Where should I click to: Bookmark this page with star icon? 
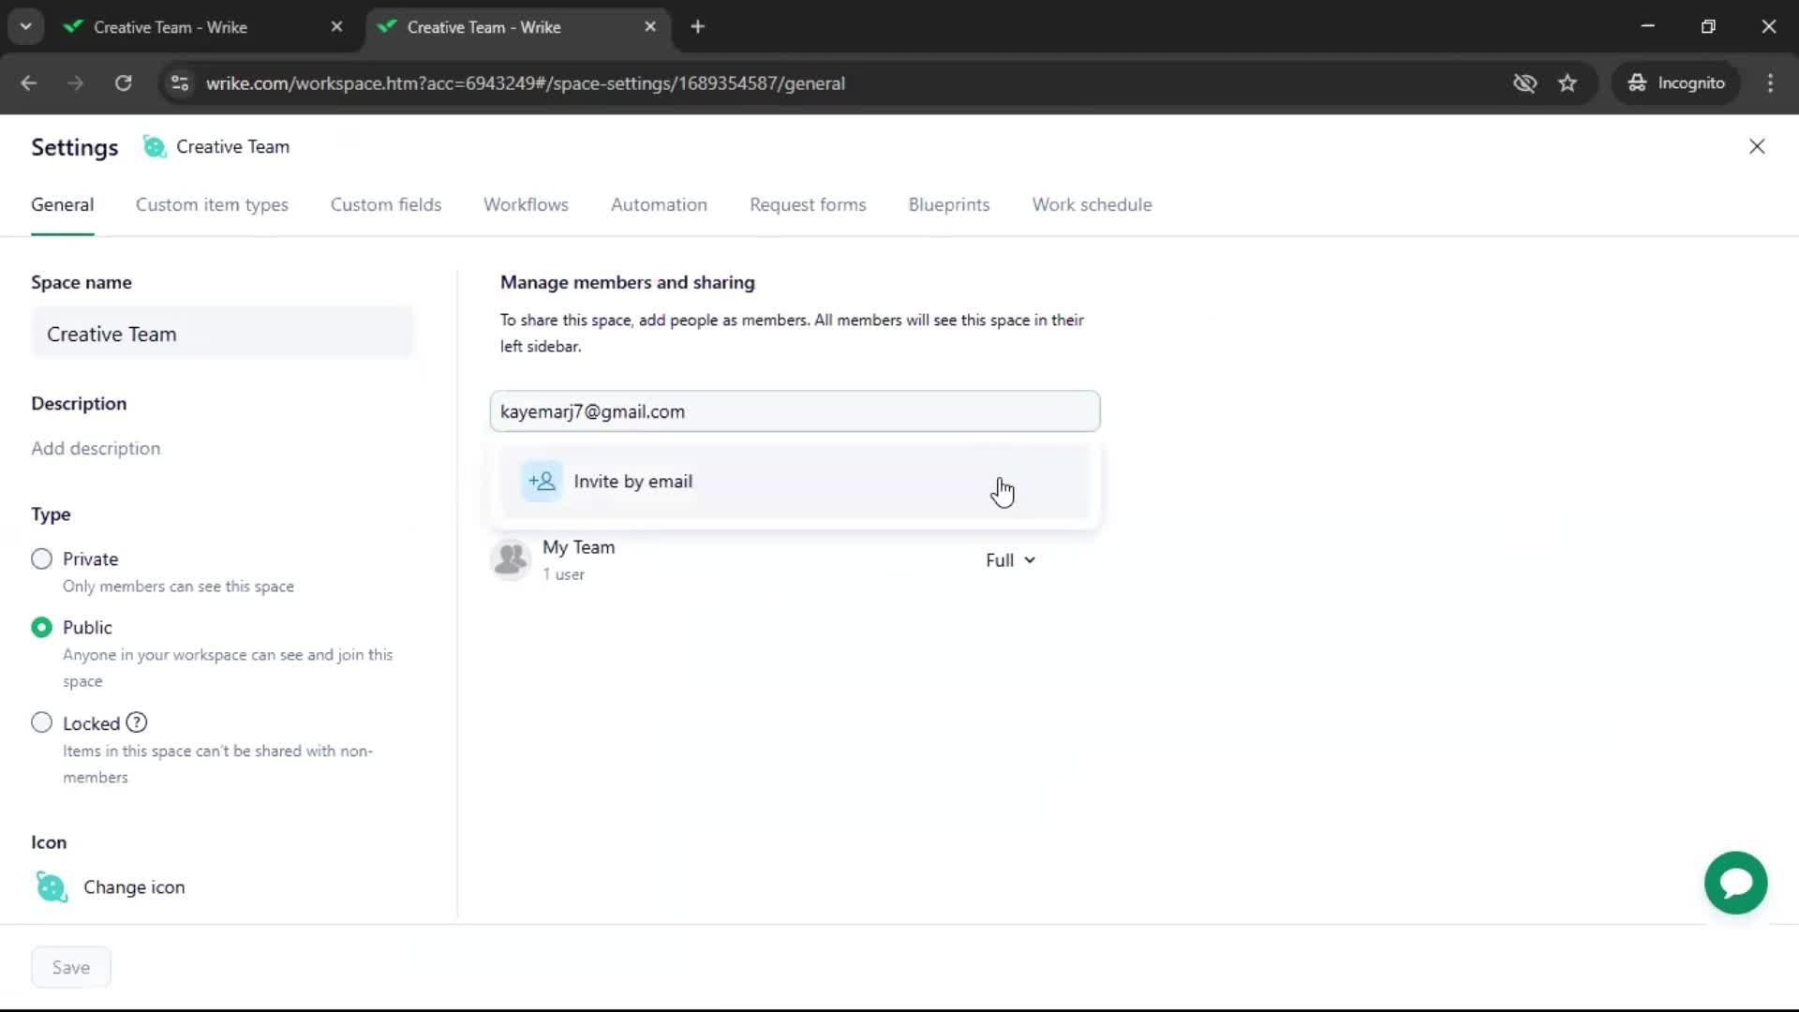(1568, 83)
